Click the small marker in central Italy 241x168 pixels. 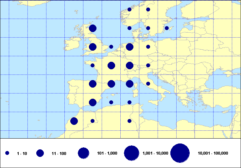pyautogui.click(x=148, y=84)
